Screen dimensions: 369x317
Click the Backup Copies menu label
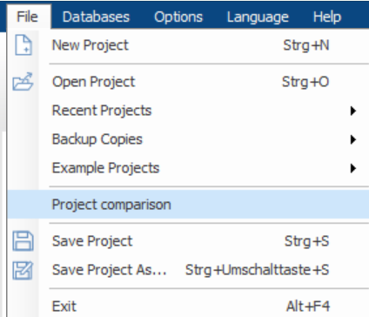point(97,139)
